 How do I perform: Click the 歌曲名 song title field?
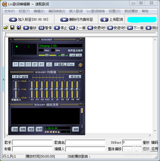(x=85, y=142)
